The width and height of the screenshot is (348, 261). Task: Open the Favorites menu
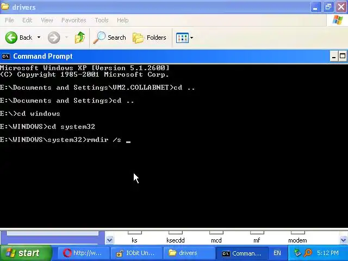(74, 20)
